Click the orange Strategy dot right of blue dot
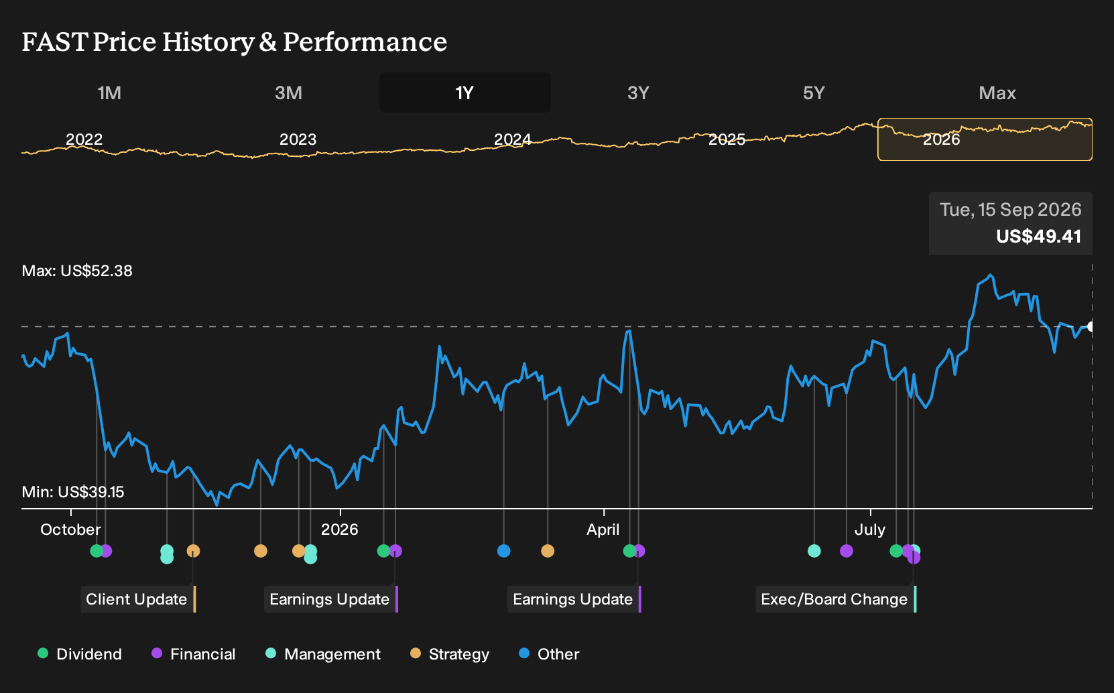This screenshot has width=1114, height=693. click(x=548, y=551)
